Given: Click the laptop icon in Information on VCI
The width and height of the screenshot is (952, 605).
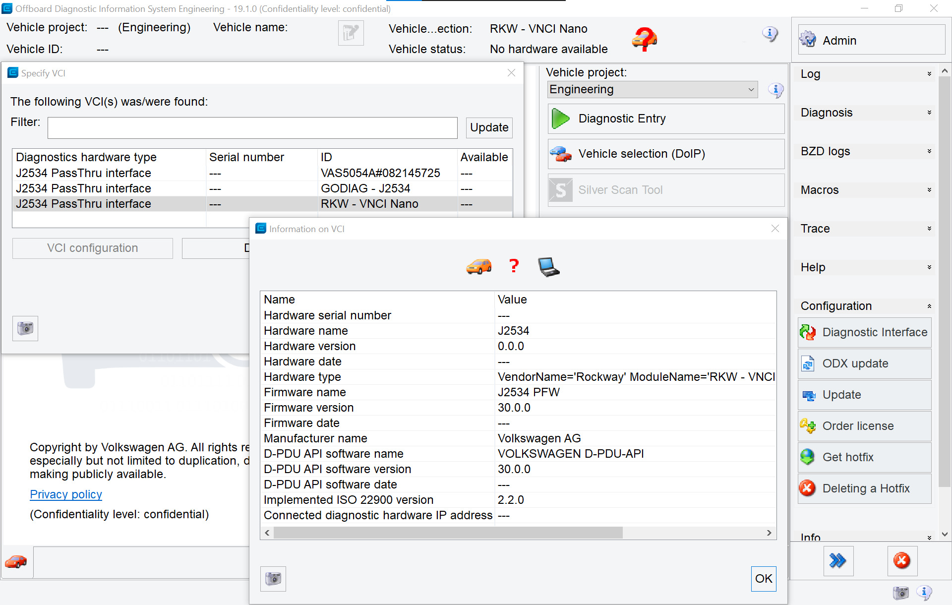Looking at the screenshot, I should point(549,267).
